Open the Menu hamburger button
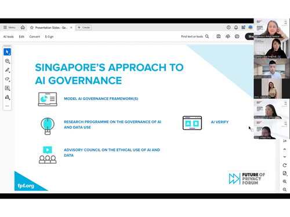 click(9, 28)
